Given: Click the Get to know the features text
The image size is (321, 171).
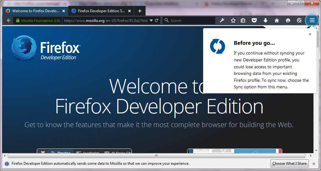Looking at the screenshot, I should point(159,125).
